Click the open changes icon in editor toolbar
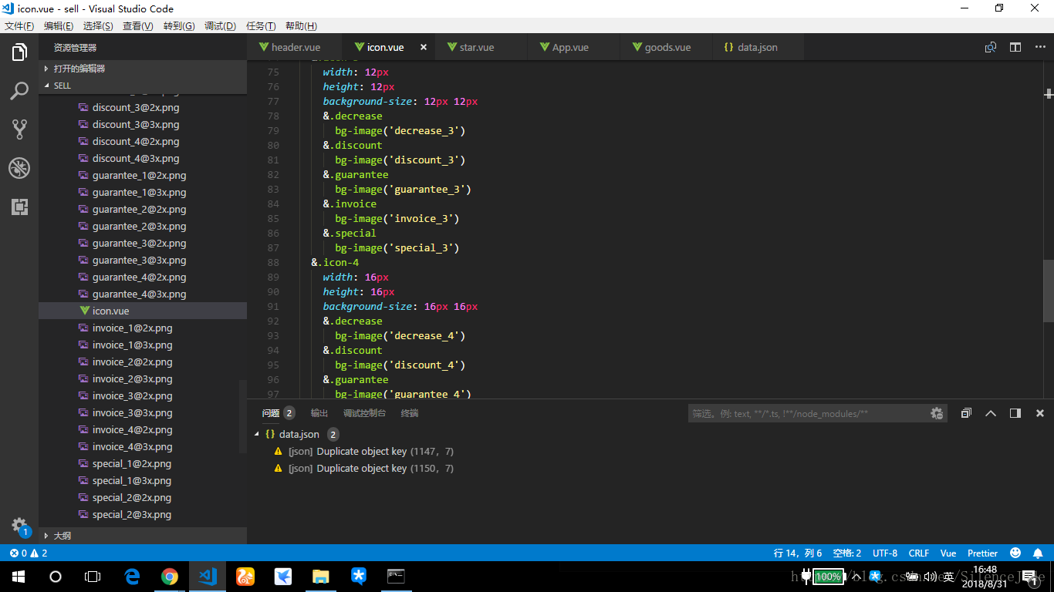The image size is (1054, 592). point(991,47)
